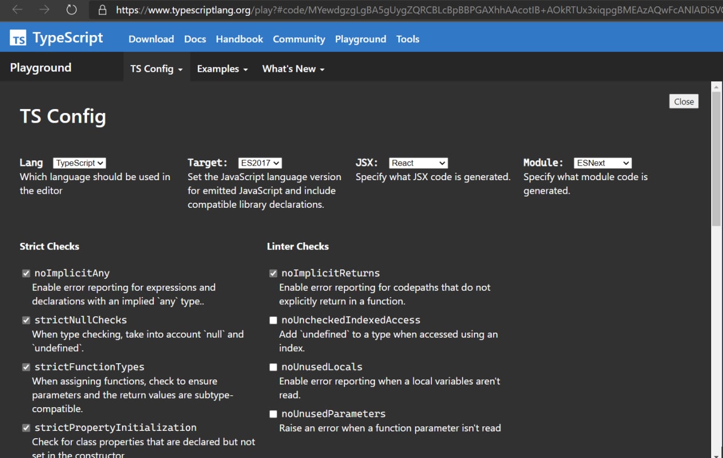Go to Playground in top navigation
This screenshot has width=723, height=458.
pyautogui.click(x=360, y=39)
